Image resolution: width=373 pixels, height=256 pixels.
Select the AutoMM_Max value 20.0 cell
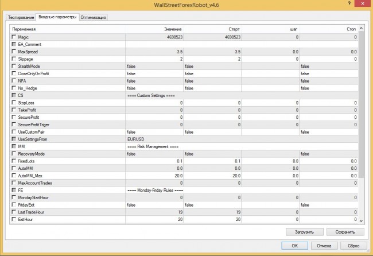click(x=154, y=176)
